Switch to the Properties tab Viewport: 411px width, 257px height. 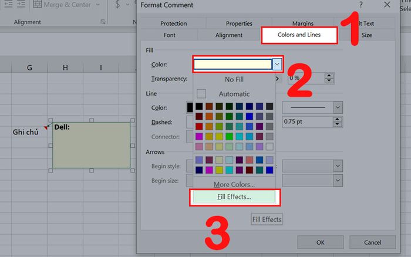point(239,23)
